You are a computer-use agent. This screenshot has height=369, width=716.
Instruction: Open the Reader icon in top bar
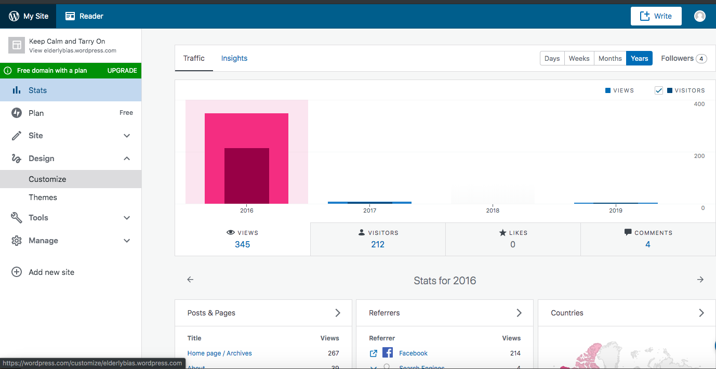[70, 16]
